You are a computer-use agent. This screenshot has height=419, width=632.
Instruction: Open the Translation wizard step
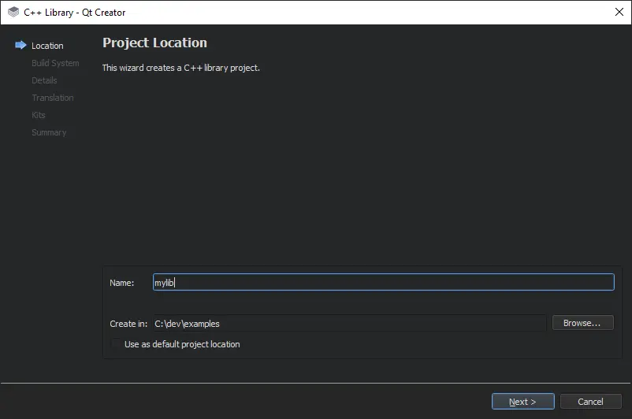point(52,98)
